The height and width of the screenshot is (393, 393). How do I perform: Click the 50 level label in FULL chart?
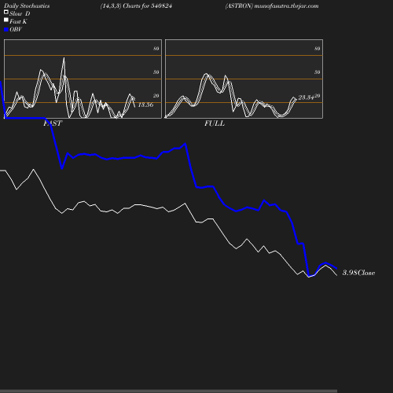click(318, 72)
